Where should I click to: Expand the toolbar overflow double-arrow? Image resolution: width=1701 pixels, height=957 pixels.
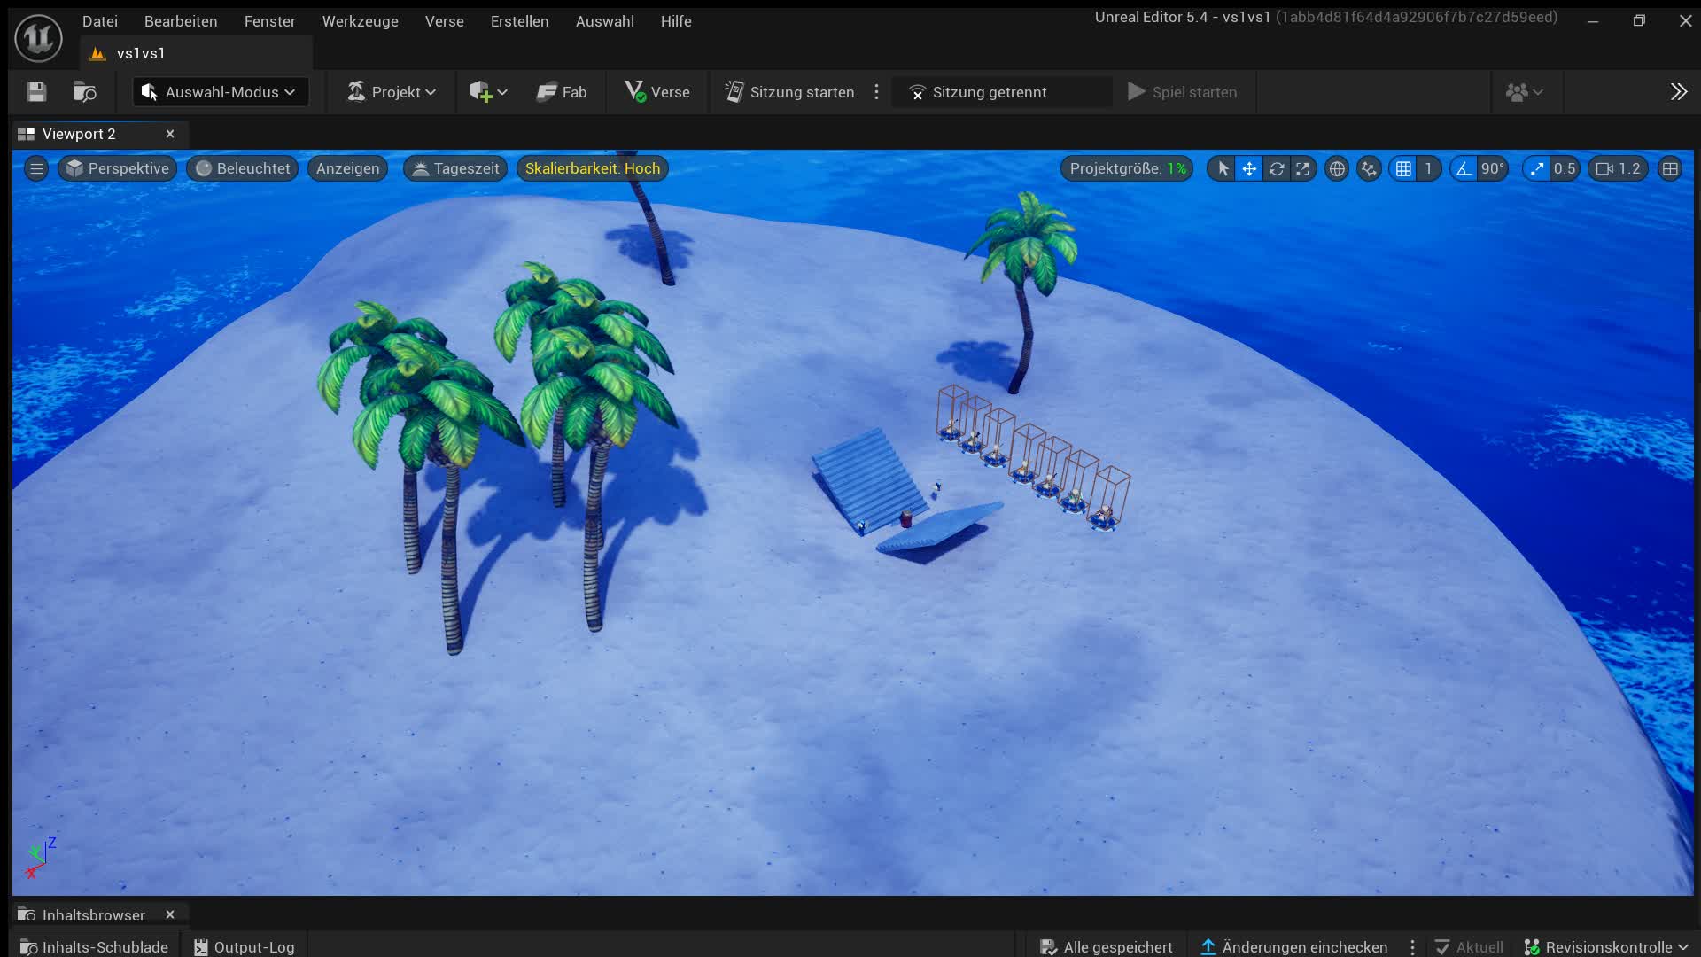[1678, 92]
